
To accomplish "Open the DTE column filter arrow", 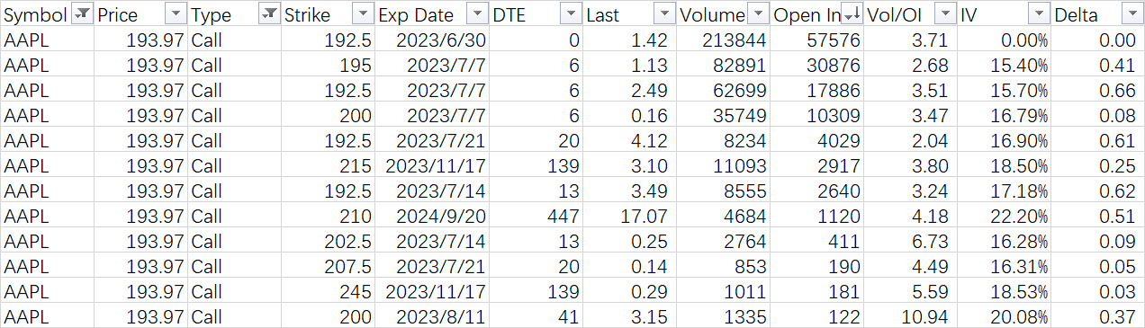I will [x=571, y=14].
